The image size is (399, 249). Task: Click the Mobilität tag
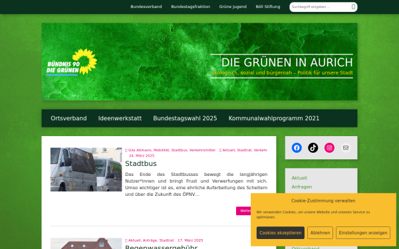(x=161, y=150)
